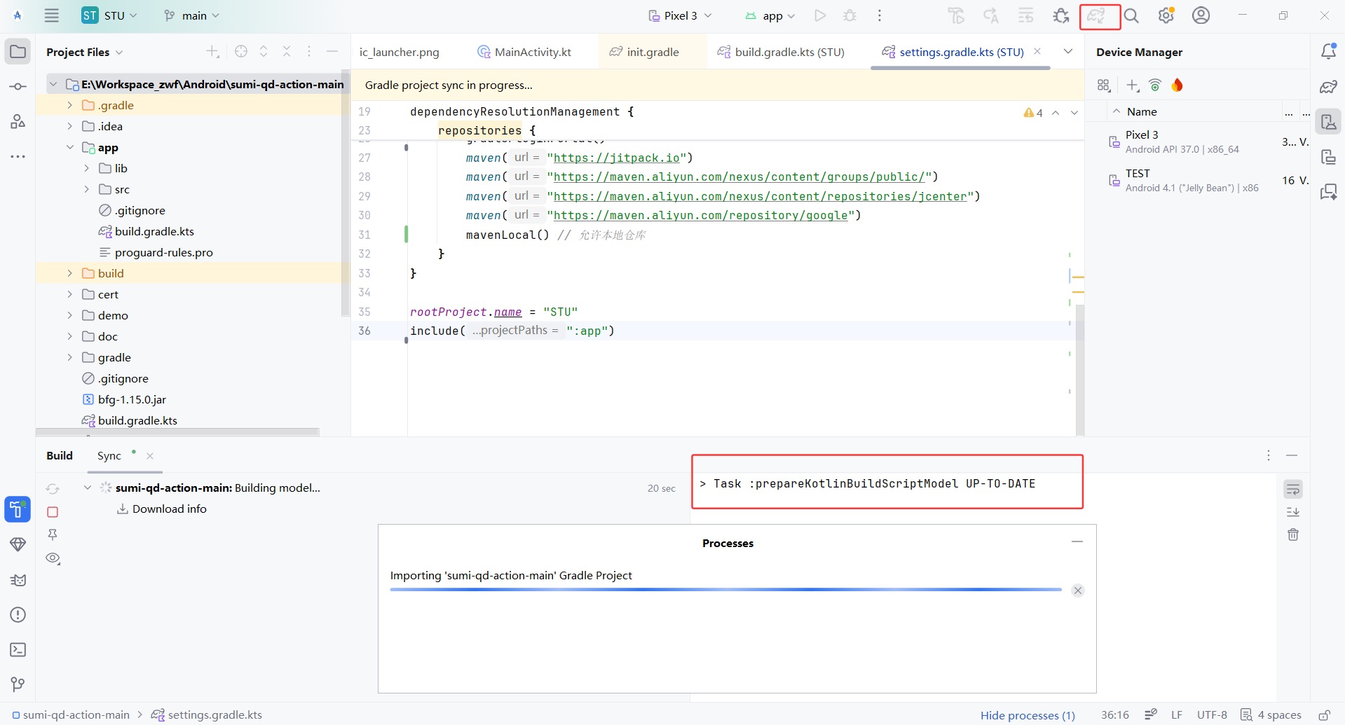Pin the Build tab
This screenshot has height=725, width=1345.
[x=53, y=535]
